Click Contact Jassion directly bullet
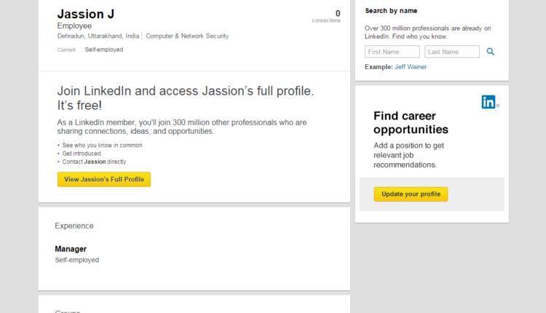This screenshot has height=313, width=546. 94,162
